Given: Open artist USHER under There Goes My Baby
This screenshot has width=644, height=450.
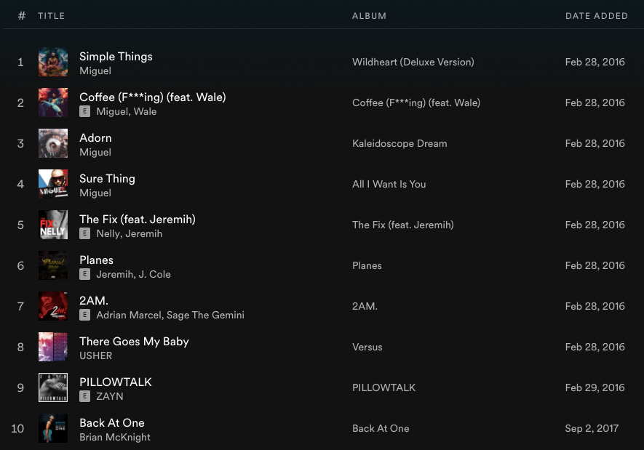Looking at the screenshot, I should pos(96,355).
